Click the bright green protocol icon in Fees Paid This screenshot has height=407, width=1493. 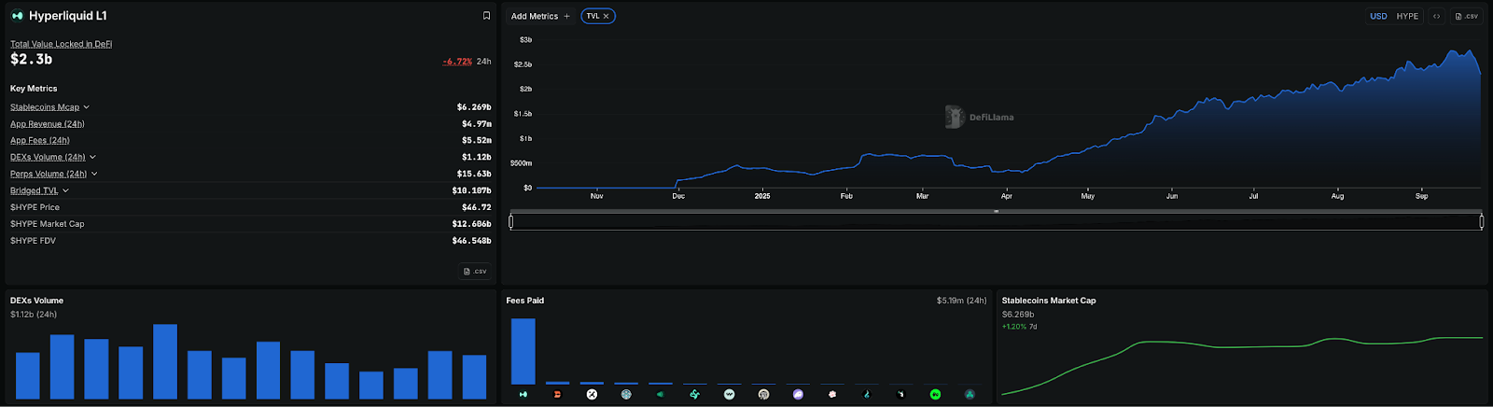click(935, 395)
